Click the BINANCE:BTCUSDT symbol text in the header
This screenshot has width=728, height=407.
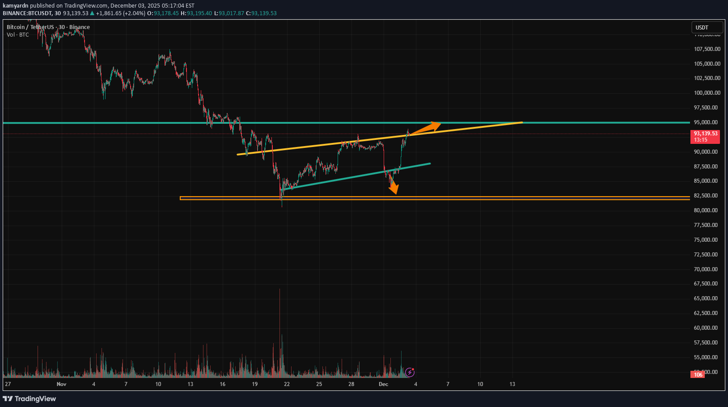pos(27,13)
